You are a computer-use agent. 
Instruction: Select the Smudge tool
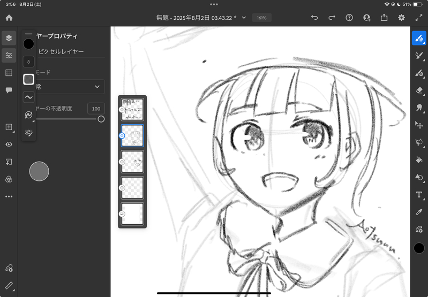[x=419, y=108]
